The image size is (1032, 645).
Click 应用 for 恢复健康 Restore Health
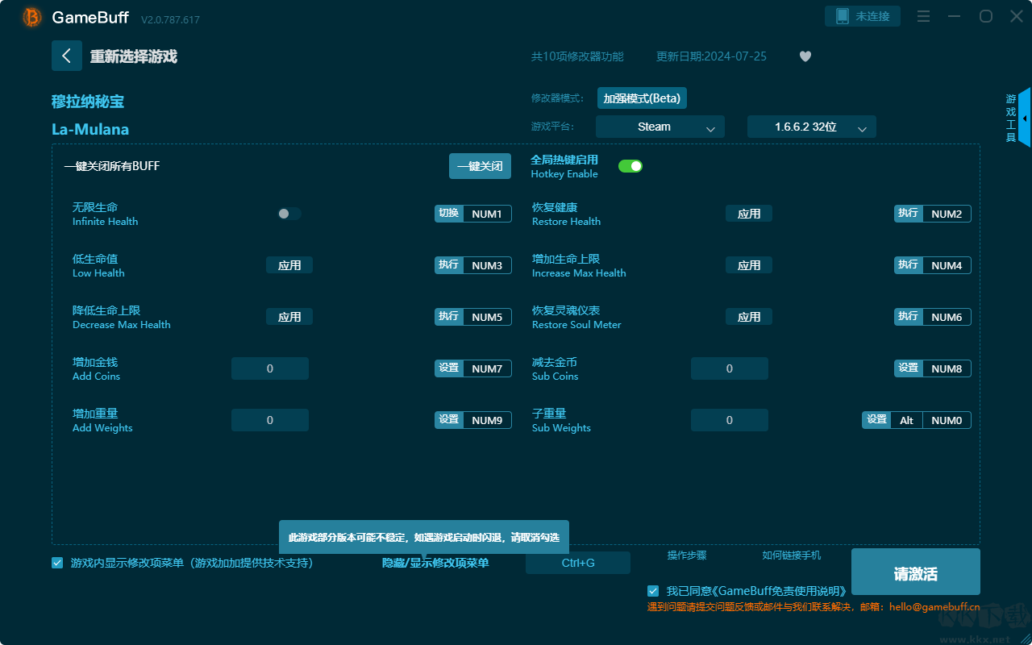tap(749, 214)
